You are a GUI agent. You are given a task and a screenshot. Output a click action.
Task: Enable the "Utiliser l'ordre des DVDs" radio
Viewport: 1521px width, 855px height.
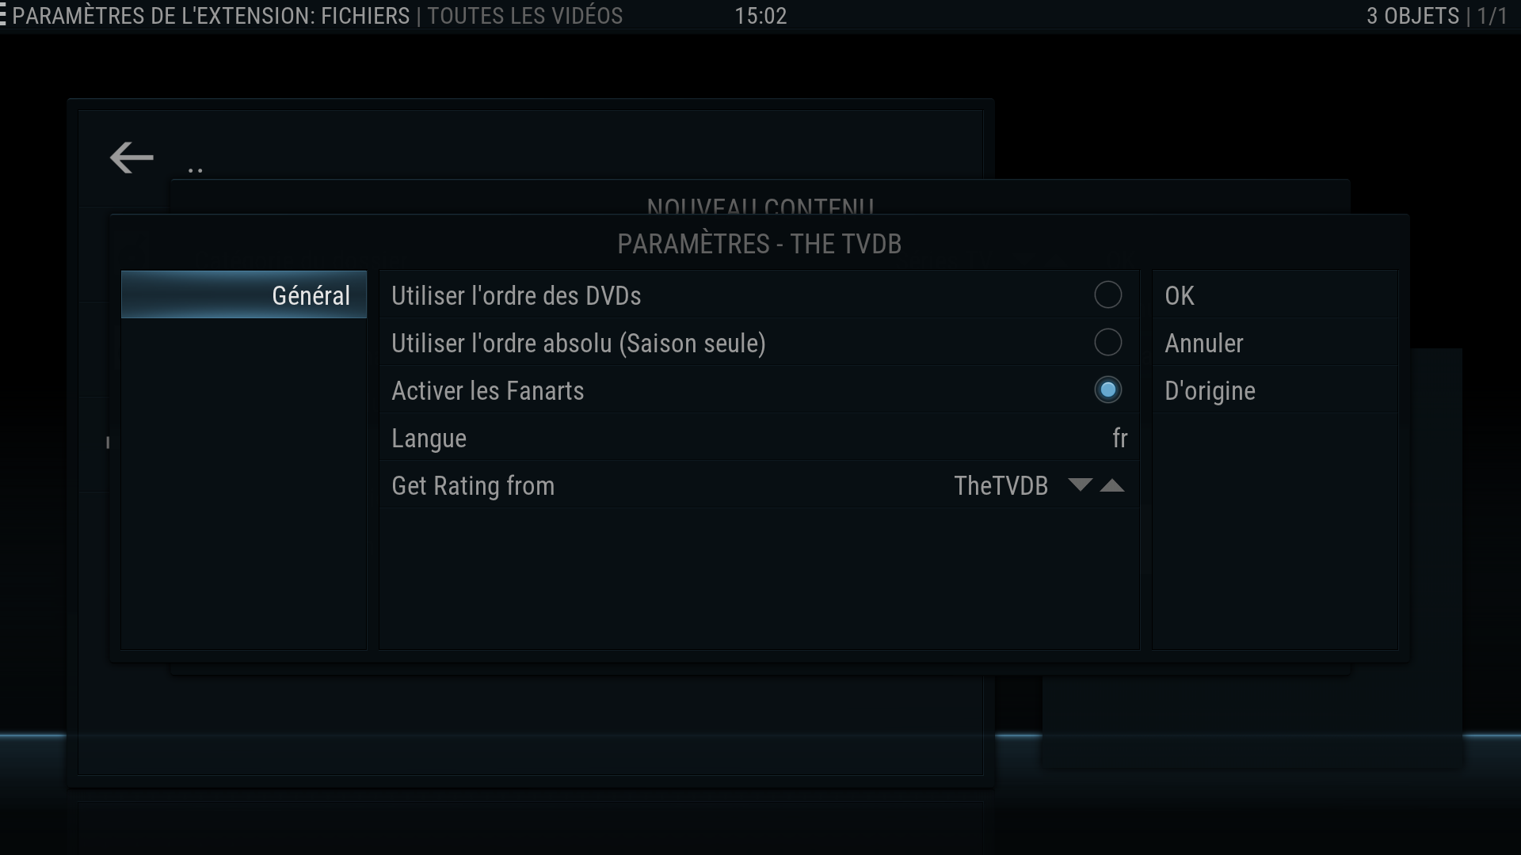pos(1107,294)
